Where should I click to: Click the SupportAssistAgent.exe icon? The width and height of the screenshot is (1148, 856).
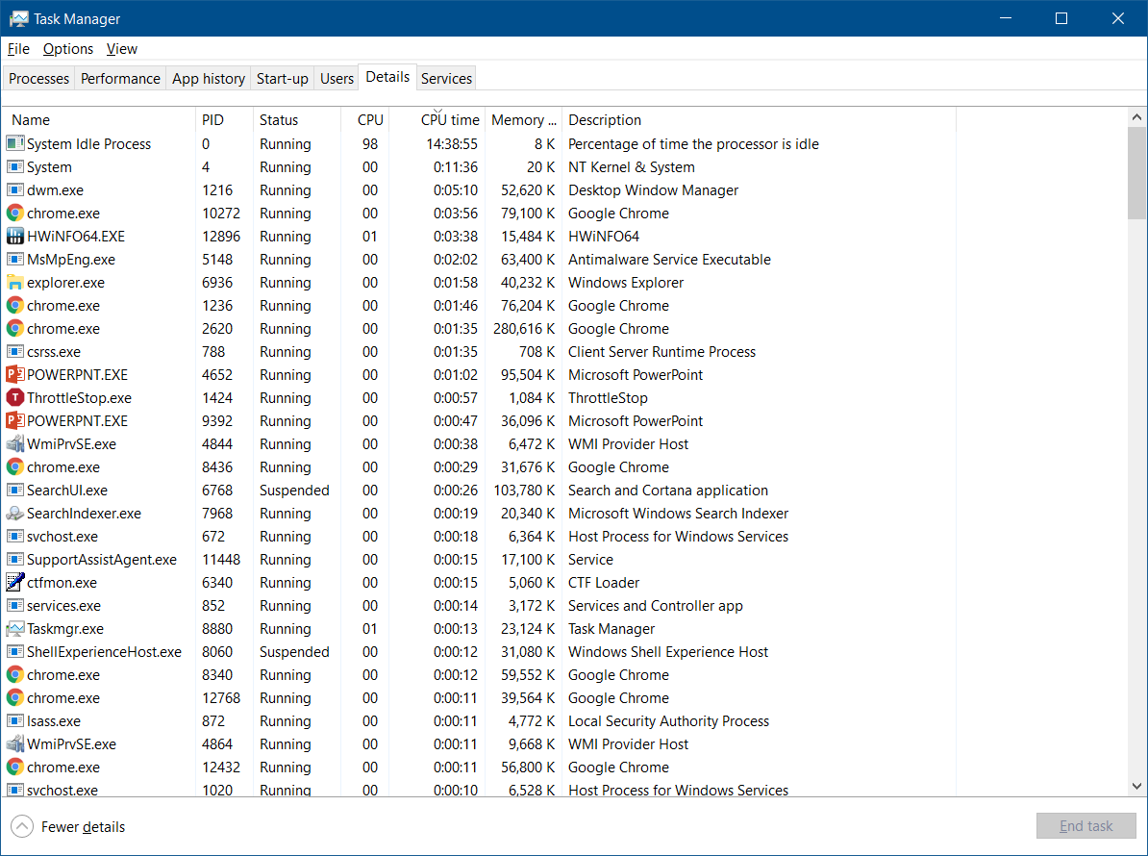coord(14,560)
